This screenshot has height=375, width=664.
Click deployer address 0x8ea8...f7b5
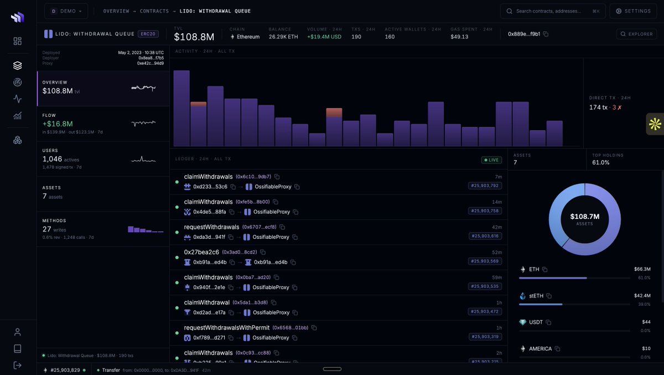coord(151,58)
